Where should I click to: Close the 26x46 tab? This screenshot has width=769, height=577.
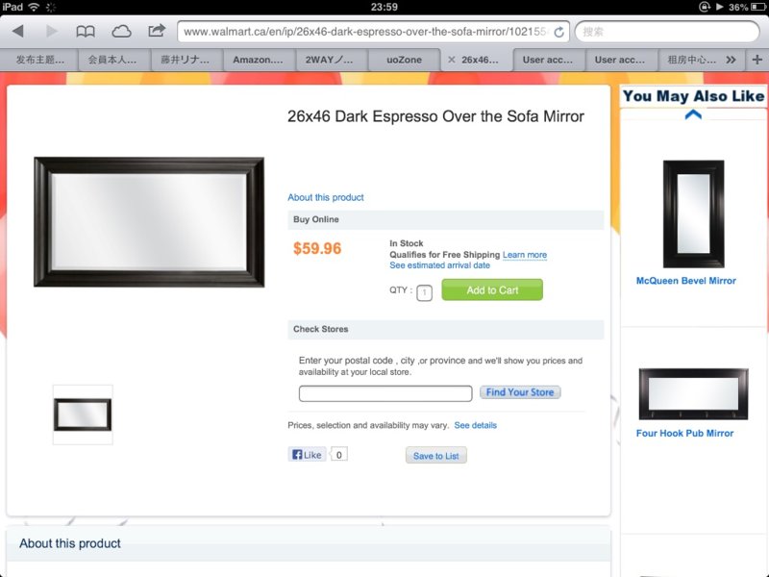452,60
